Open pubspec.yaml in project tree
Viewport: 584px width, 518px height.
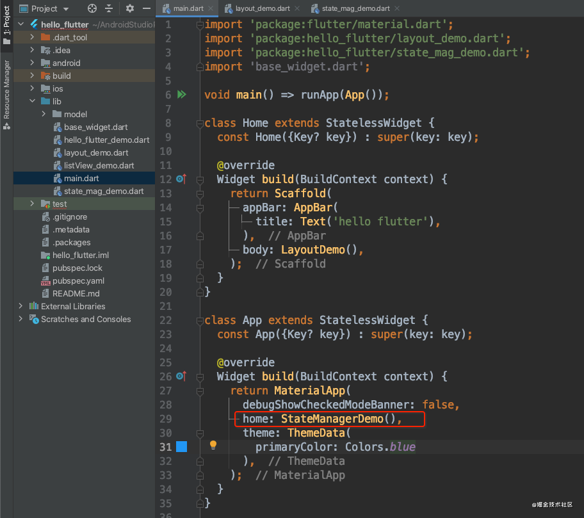[78, 281]
